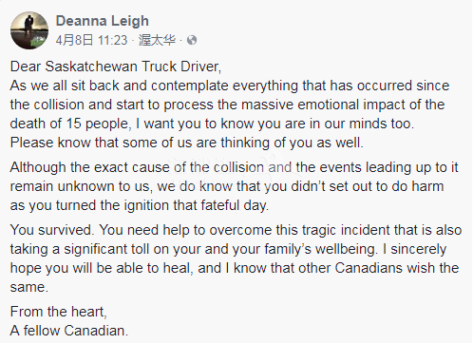This screenshot has width=473, height=344.
Task: Visit the Deanna Leigh profile name link
Action: [103, 21]
